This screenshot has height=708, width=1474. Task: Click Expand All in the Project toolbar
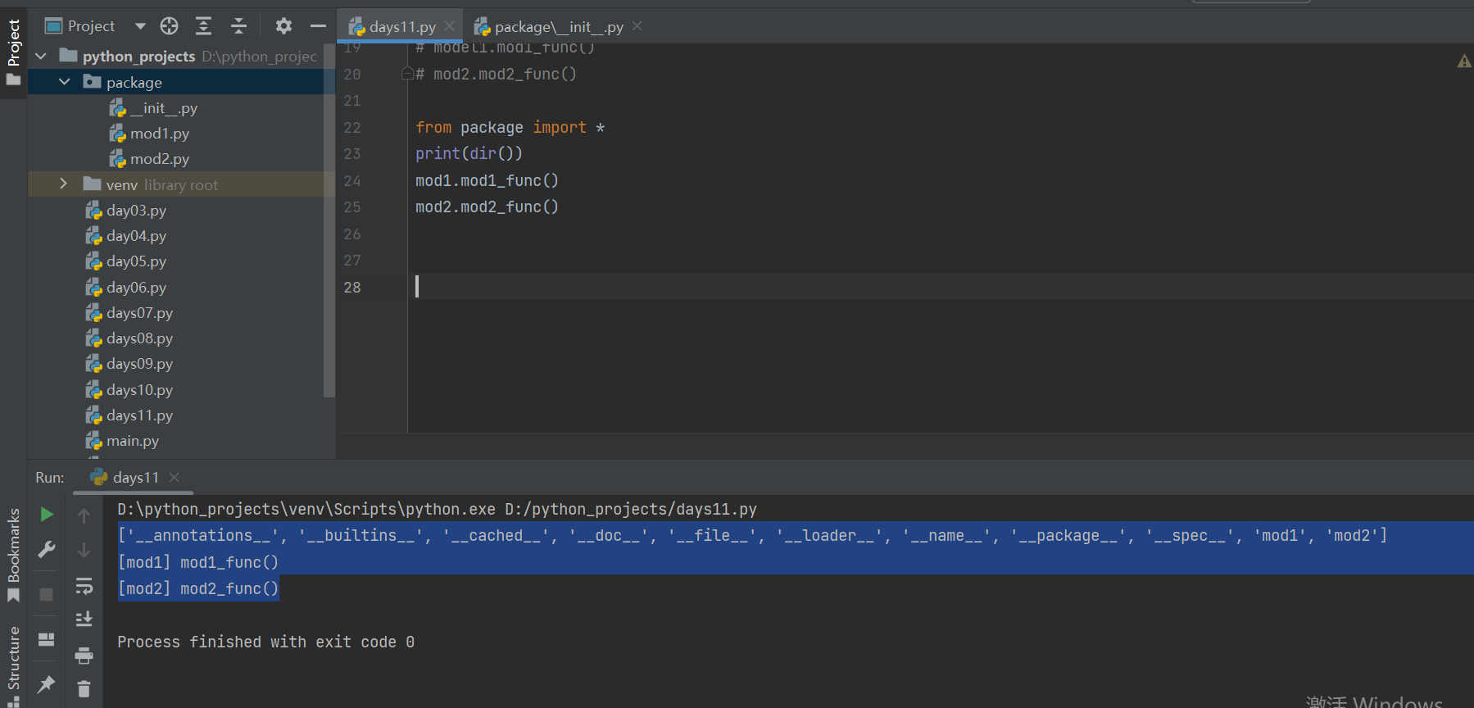(203, 26)
